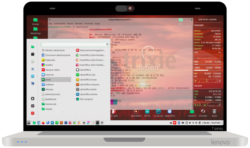Open the Nézet menu in terminal
Viewport: 250px width, 148px height.
tap(70, 24)
